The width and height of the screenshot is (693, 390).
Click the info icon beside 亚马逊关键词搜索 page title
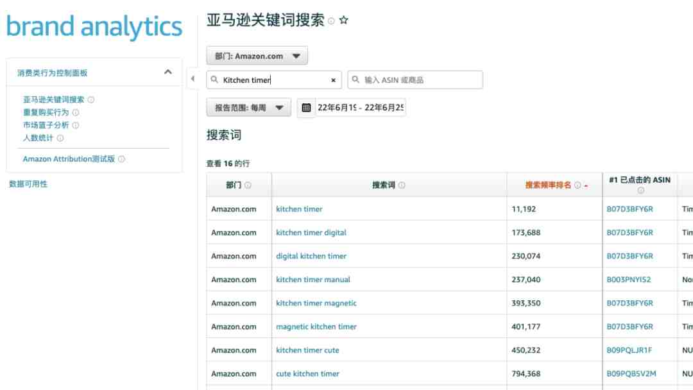coord(331,21)
